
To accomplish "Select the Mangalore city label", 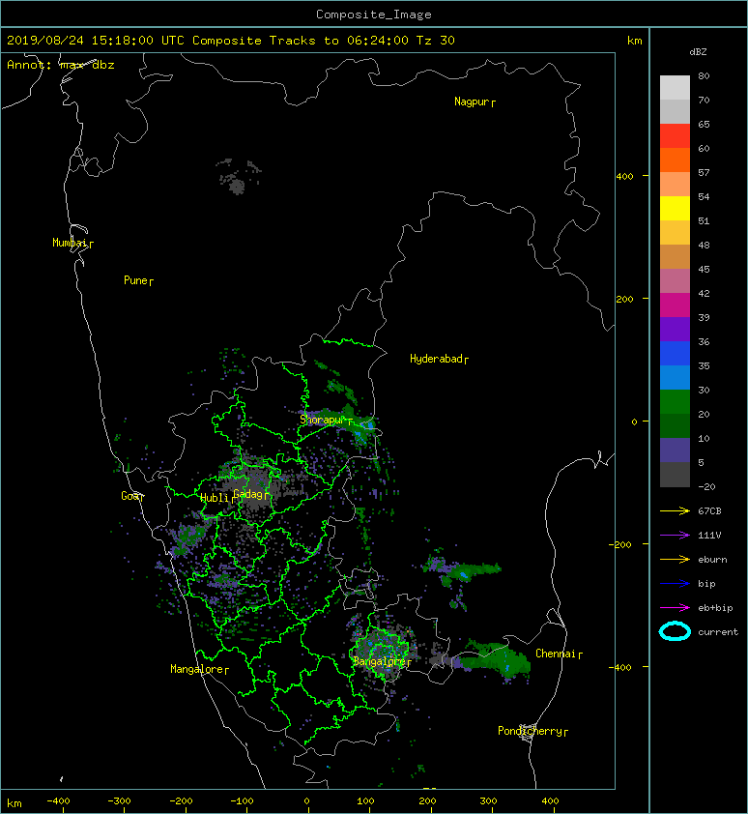I will coord(199,669).
